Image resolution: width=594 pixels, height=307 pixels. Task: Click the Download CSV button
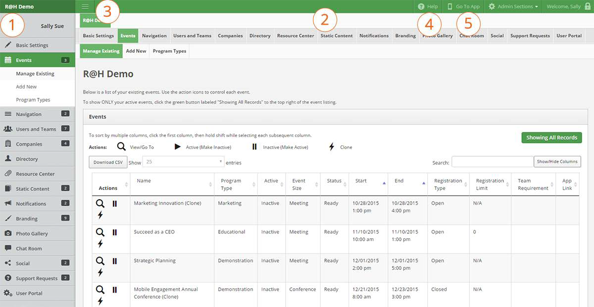tap(108, 162)
